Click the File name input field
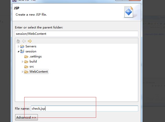Screen dimensions: 165x122 pos(84,109)
